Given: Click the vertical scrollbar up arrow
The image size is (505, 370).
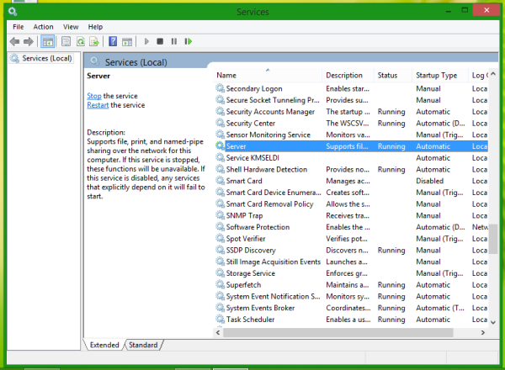Looking at the screenshot, I should coord(493,74).
